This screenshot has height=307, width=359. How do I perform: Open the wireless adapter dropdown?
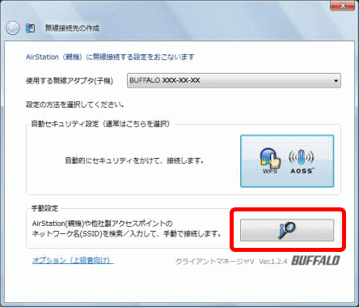234,80
